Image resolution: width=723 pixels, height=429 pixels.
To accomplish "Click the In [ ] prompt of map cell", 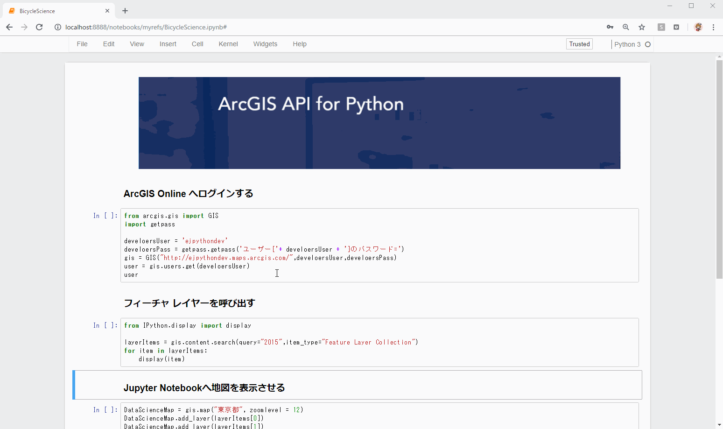I will 105,410.
